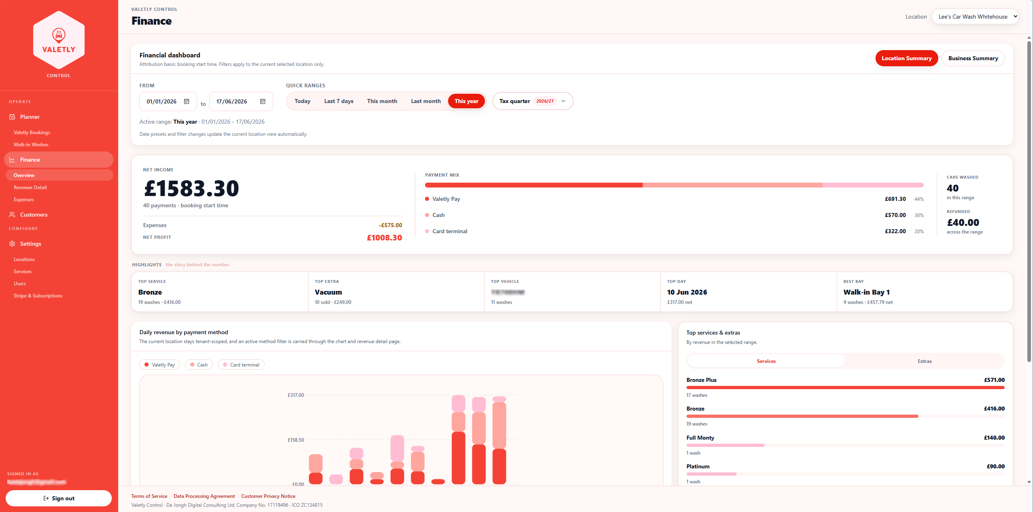
Task: Click the tallest bar in daily revenue chart
Action: pos(458,439)
